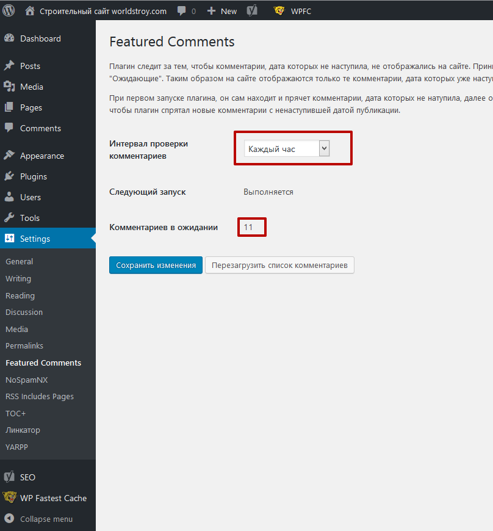Click Перезагрузить список комментариев button
This screenshot has height=531, width=493.
click(279, 265)
